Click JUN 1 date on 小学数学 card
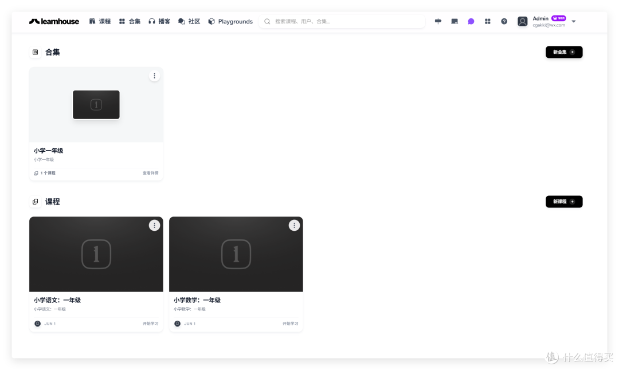The width and height of the screenshot is (619, 370). (x=190, y=324)
